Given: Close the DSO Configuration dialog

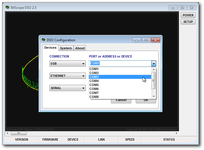Looking at the screenshot, I should [155, 40].
